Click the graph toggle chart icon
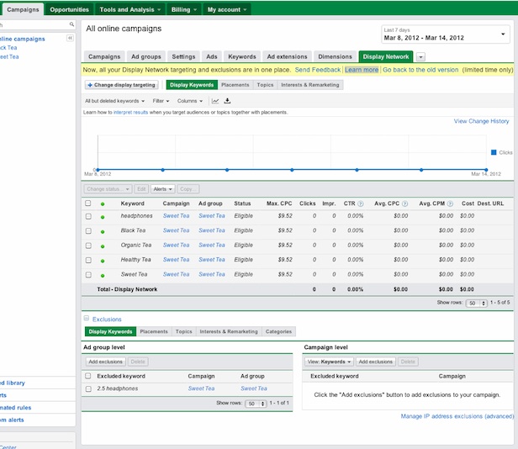The width and height of the screenshot is (518, 449). tap(215, 101)
